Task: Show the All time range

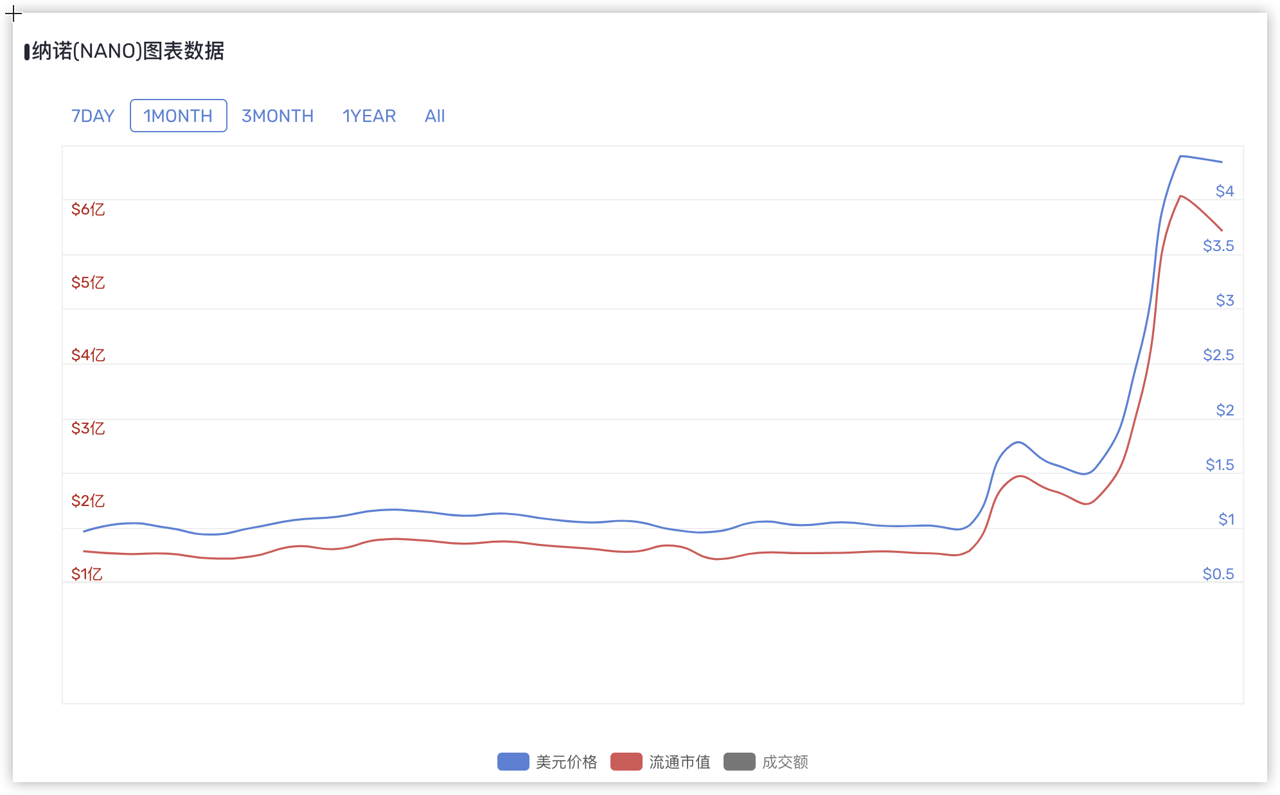Action: [x=434, y=116]
